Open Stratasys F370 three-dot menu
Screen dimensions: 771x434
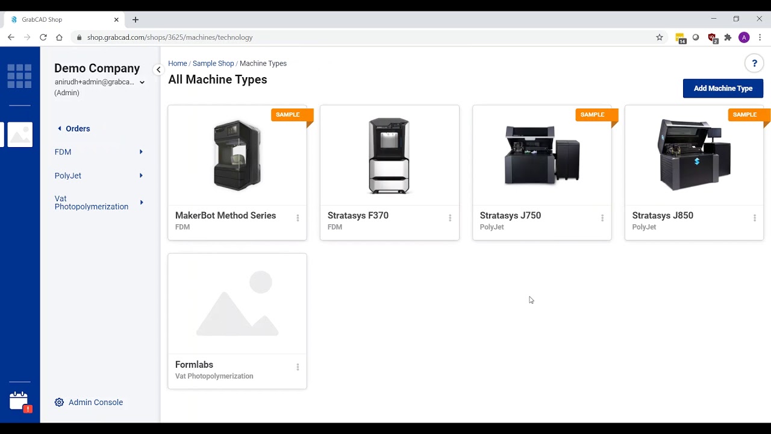tap(450, 218)
